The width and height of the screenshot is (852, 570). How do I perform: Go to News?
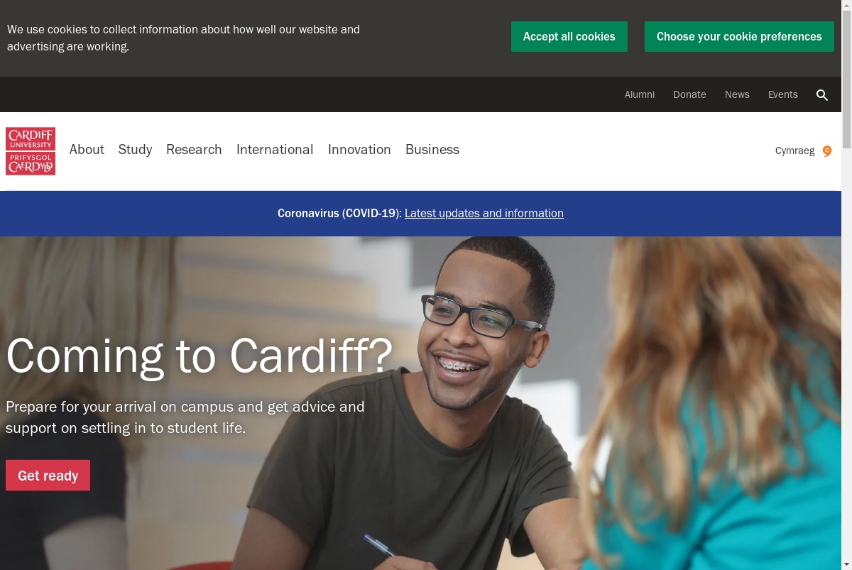point(737,94)
